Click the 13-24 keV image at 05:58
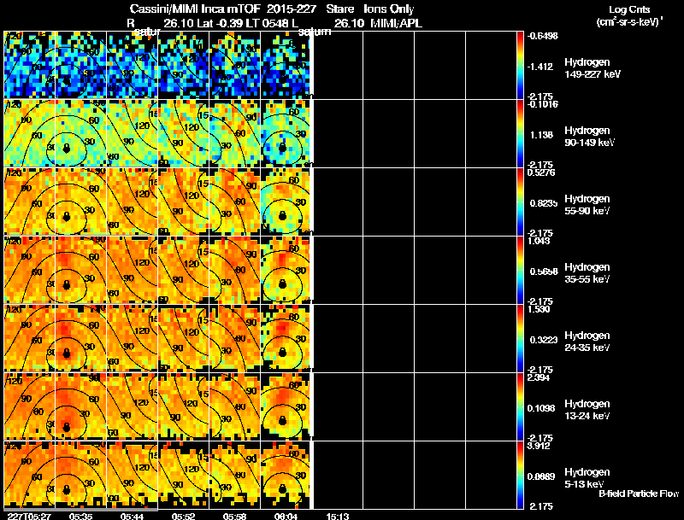The width and height of the screenshot is (684, 520). click(x=234, y=406)
